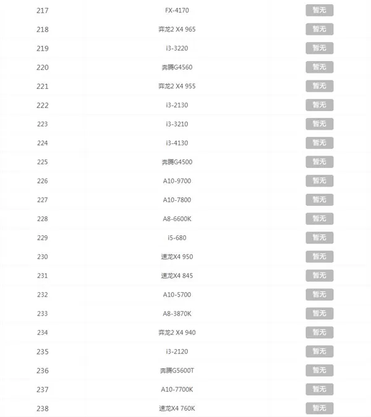Open the 奔腾G5600T entry

[x=177, y=371]
